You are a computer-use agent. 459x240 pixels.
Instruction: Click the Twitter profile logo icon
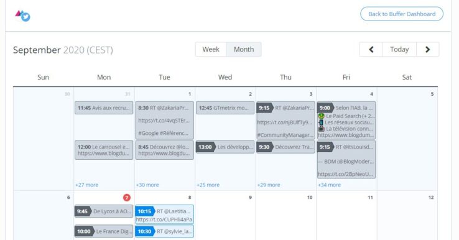[23, 16]
